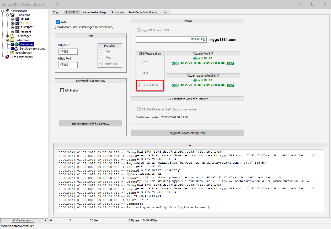Viewport: 331px width, 229px height.
Task: Select the IPv4 + IPv6 radio button
Action: coord(140,86)
